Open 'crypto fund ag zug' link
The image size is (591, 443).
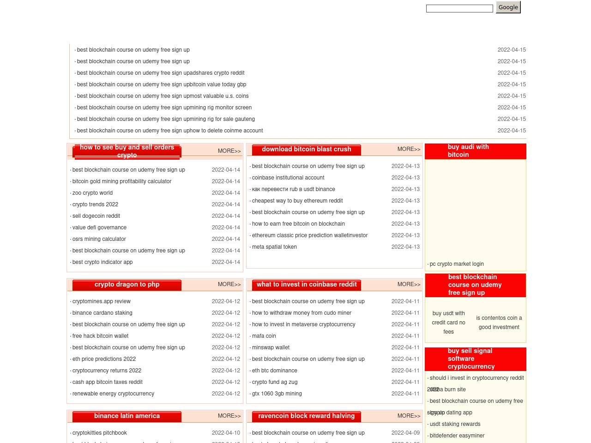pyautogui.click(x=275, y=382)
